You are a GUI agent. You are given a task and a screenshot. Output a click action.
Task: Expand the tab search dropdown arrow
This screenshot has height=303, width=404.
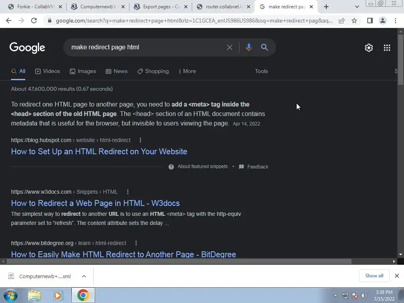tap(357, 7)
